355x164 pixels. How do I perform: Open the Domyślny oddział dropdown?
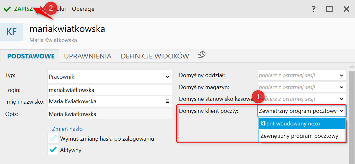click(x=341, y=75)
